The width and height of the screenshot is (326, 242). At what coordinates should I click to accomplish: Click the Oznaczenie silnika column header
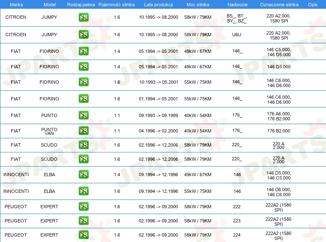279,5
